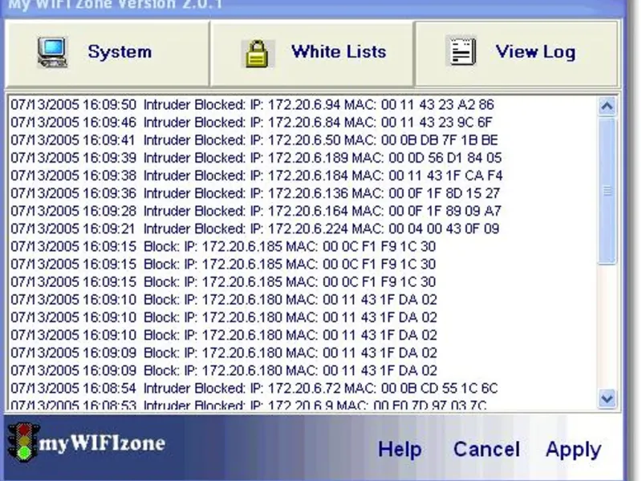This screenshot has height=481, width=642.
Task: Select log entry for IP 172.20.6.94
Action: coord(252,105)
